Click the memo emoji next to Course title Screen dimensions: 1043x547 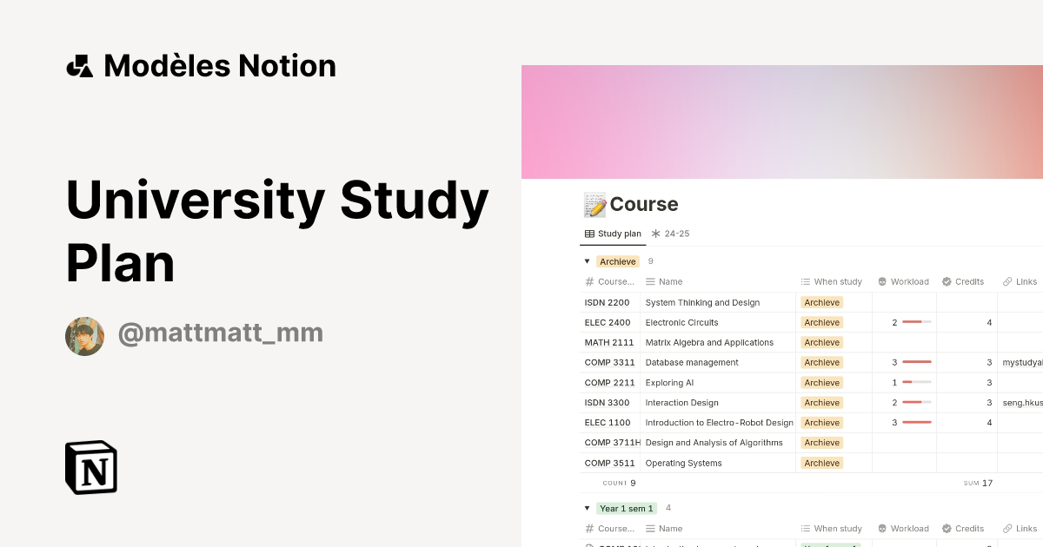[594, 203]
